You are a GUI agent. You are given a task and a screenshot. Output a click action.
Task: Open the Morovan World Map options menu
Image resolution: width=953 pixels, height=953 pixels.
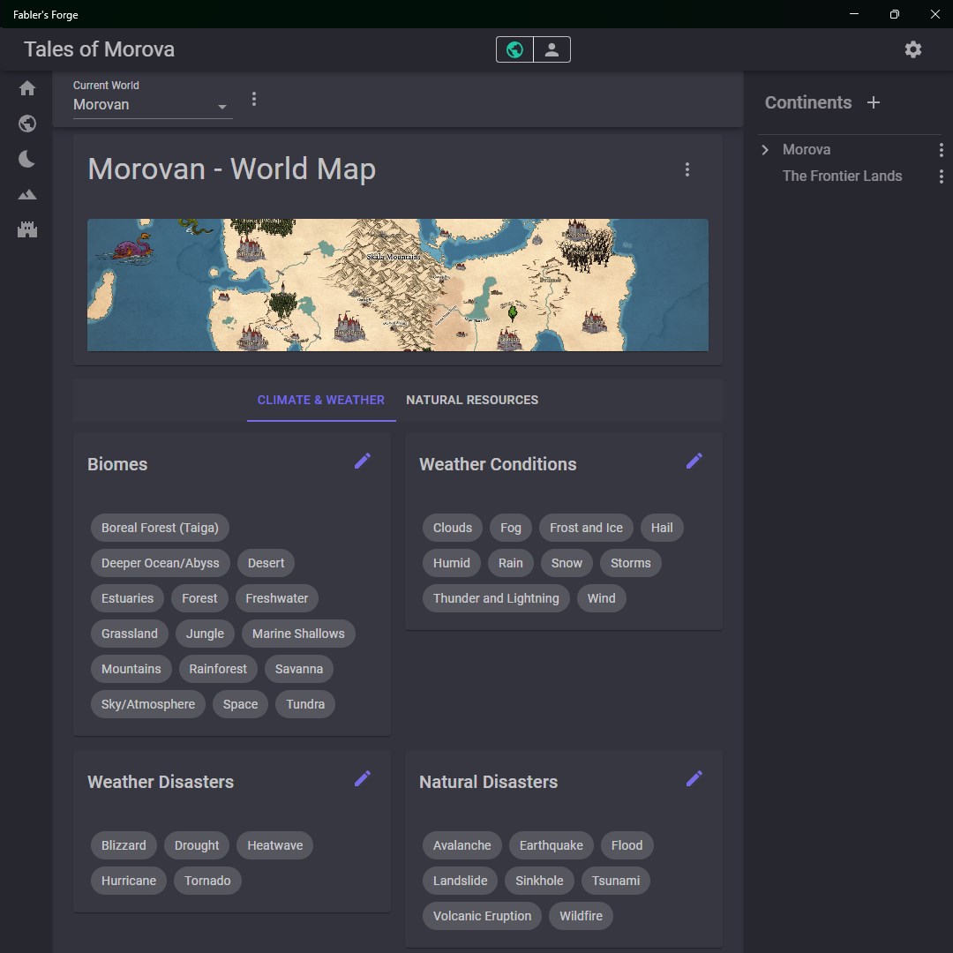(x=687, y=169)
